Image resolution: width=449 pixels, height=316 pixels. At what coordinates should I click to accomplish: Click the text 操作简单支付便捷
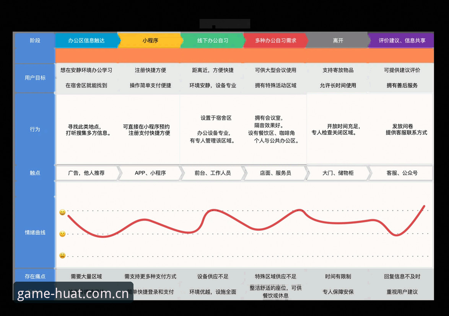(x=150, y=85)
